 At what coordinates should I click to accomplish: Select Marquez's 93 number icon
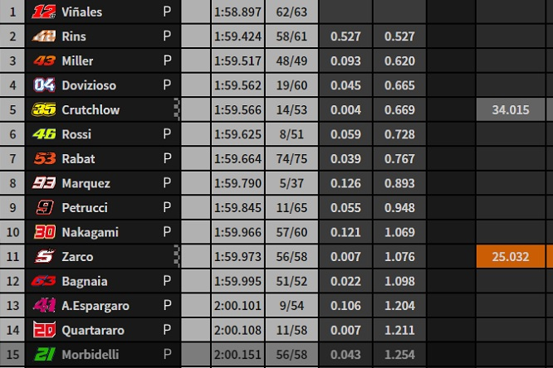coord(44,183)
